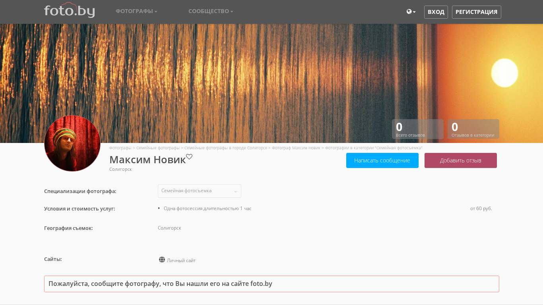Click the Условия и стоимость услуг label
This screenshot has height=305, width=543.
point(80,208)
